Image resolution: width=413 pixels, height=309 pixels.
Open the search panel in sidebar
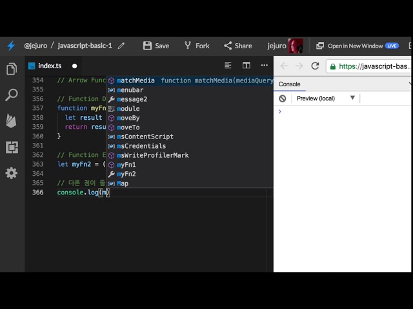pos(12,95)
